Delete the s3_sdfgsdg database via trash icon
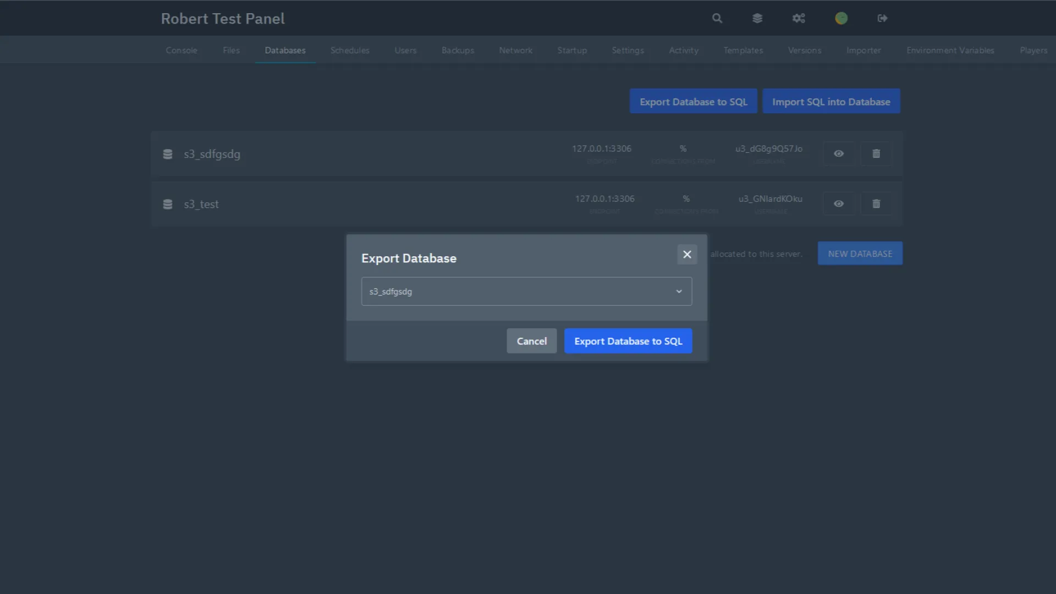Screen dimensions: 1056x594 coord(876,153)
